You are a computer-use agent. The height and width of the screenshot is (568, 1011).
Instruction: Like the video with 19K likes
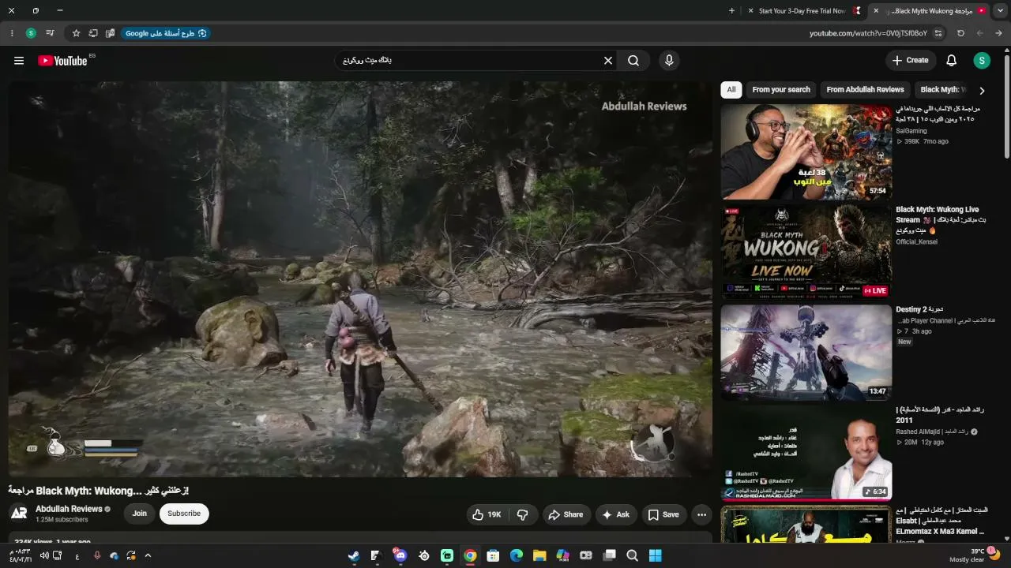point(487,514)
